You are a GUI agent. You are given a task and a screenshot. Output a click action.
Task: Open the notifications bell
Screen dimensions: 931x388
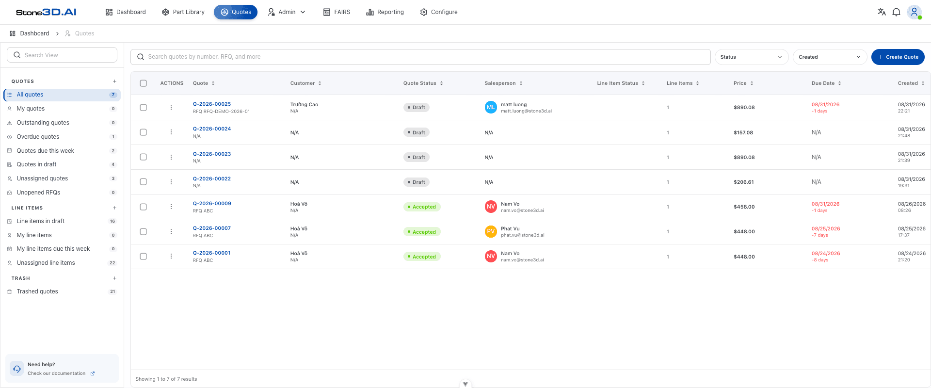pyautogui.click(x=896, y=12)
